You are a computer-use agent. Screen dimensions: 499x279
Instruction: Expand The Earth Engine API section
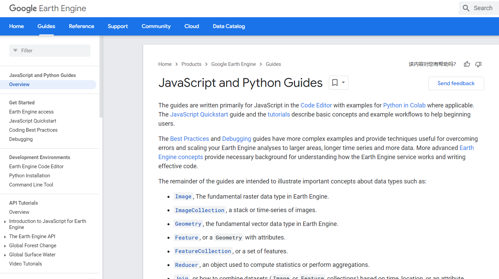(x=5, y=237)
